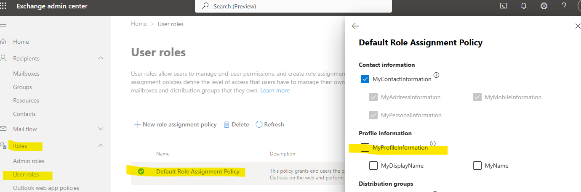Click the Roles icon in sidebar

[3, 145]
